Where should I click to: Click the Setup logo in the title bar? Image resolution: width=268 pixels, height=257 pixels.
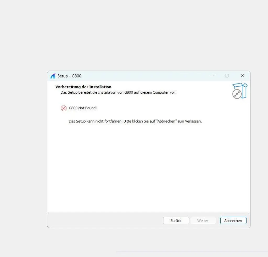(53, 76)
